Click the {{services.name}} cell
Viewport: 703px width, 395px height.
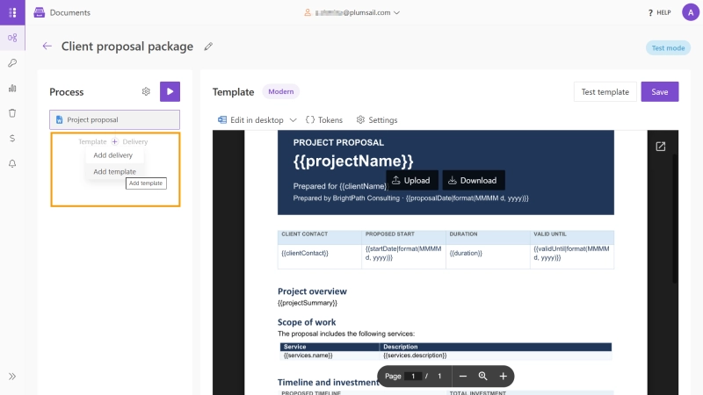(x=330, y=355)
